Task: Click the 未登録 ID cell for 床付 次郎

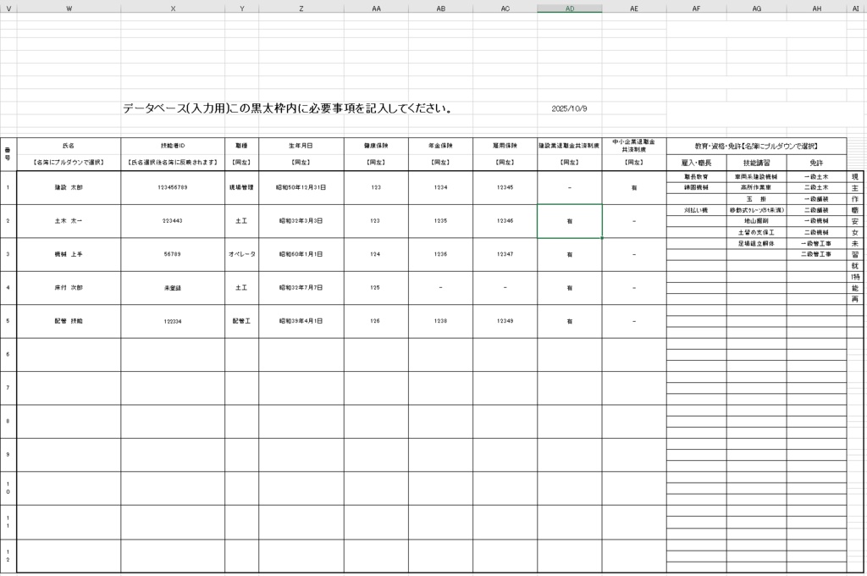Action: [173, 287]
